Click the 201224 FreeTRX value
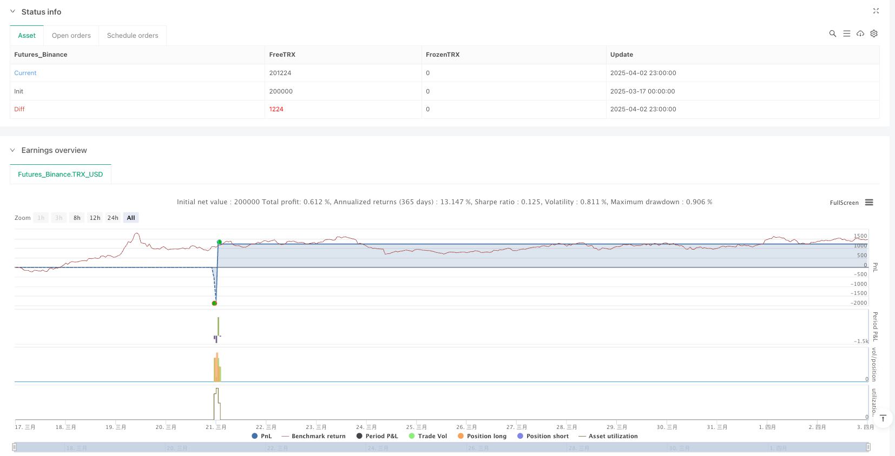The image size is (895, 456). [x=280, y=73]
